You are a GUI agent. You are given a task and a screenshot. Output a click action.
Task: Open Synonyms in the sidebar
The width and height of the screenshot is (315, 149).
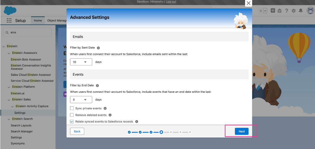point(18,143)
